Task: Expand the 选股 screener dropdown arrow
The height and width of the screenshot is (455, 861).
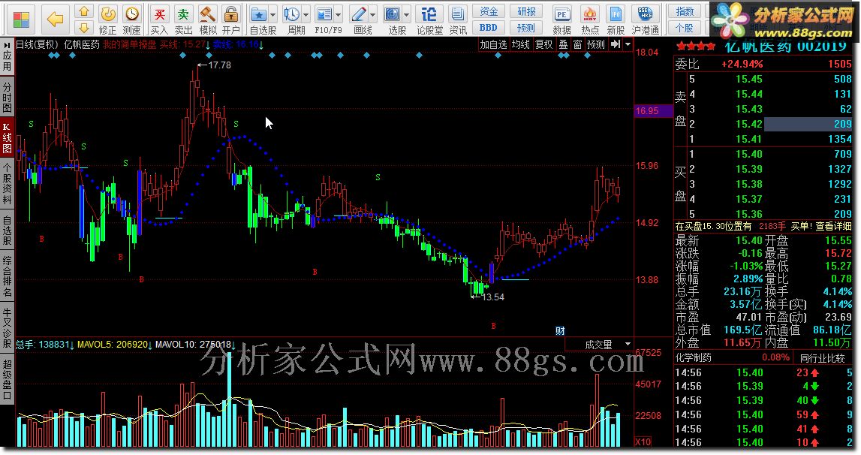Action: pyautogui.click(x=407, y=15)
